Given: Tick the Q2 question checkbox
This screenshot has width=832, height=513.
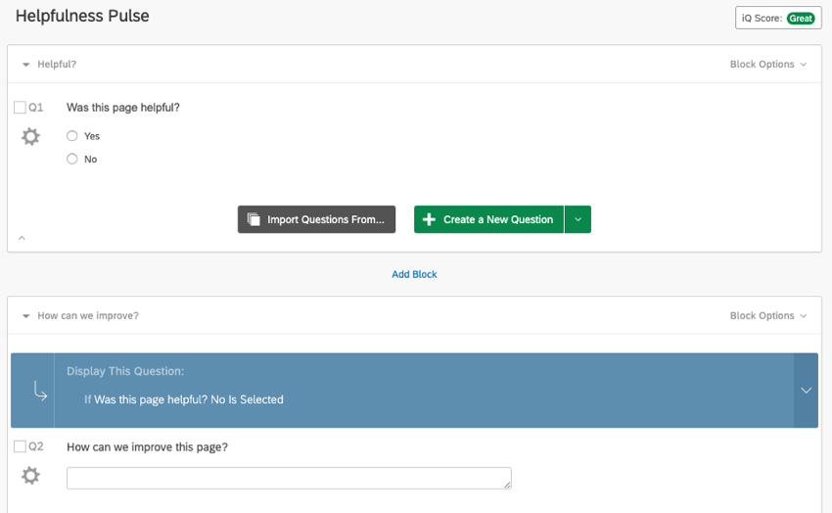Looking at the screenshot, I should coord(20,446).
